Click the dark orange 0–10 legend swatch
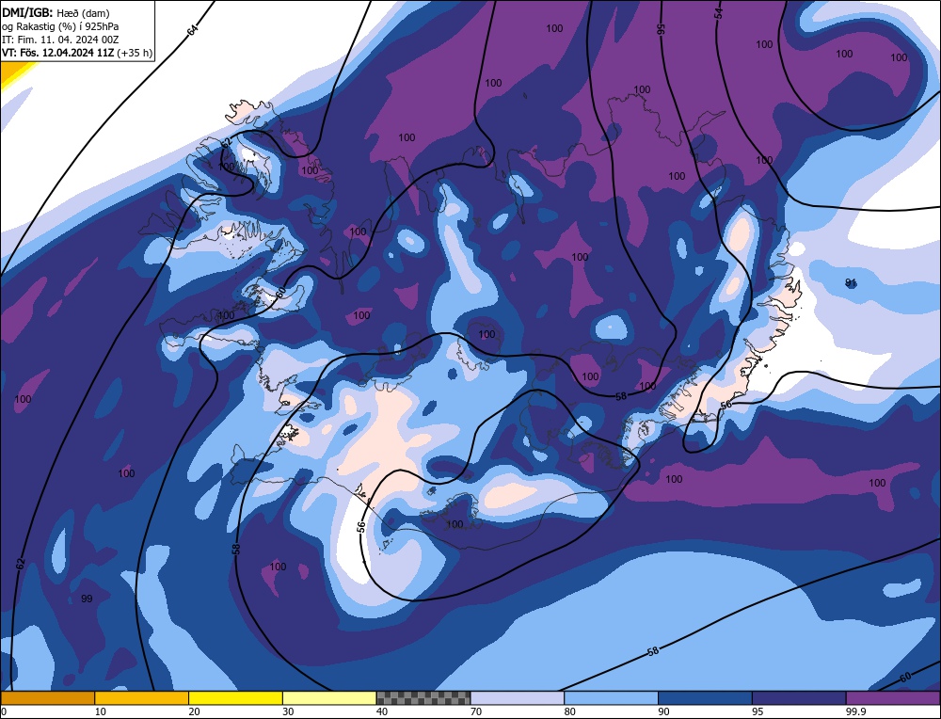The width and height of the screenshot is (941, 719). point(47,698)
